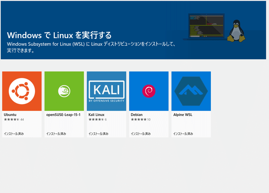This screenshot has height=193, width=269.
Task: Click 'インストール済み' under Alpine WSL
Action: click(183, 133)
